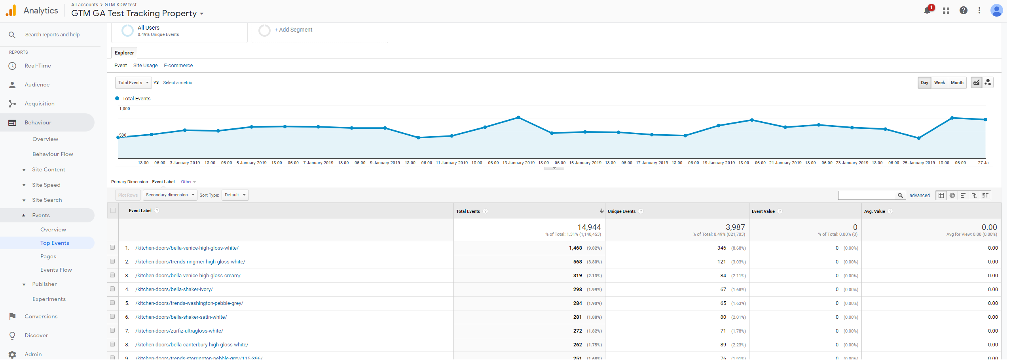
Task: Click the advanced filter link
Action: [920, 196]
